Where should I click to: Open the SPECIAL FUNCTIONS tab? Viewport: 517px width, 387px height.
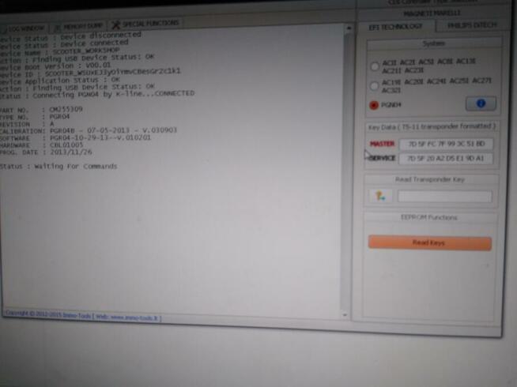[145, 24]
